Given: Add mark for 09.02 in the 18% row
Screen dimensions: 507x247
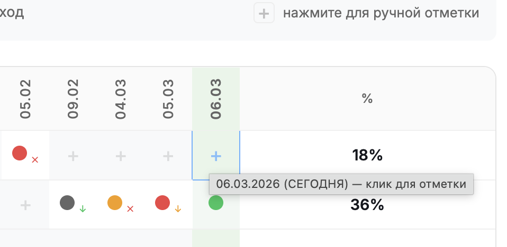Looking at the screenshot, I should 73,156.
